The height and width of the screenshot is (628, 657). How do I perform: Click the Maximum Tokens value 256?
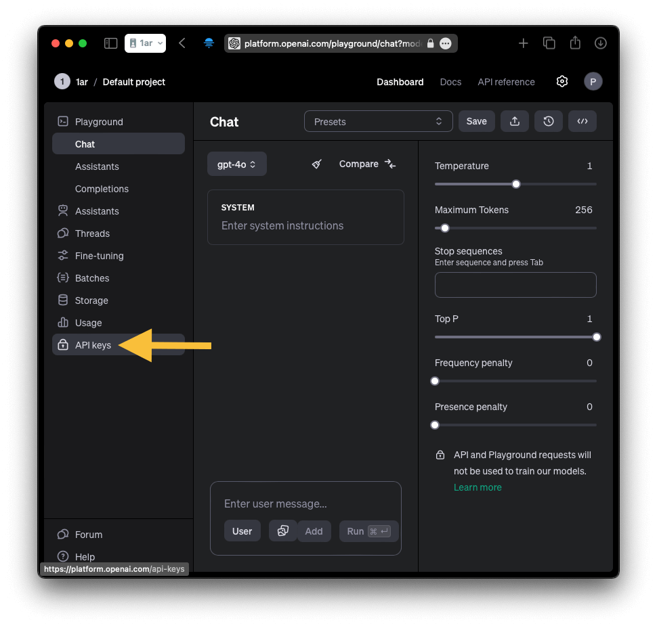click(583, 210)
